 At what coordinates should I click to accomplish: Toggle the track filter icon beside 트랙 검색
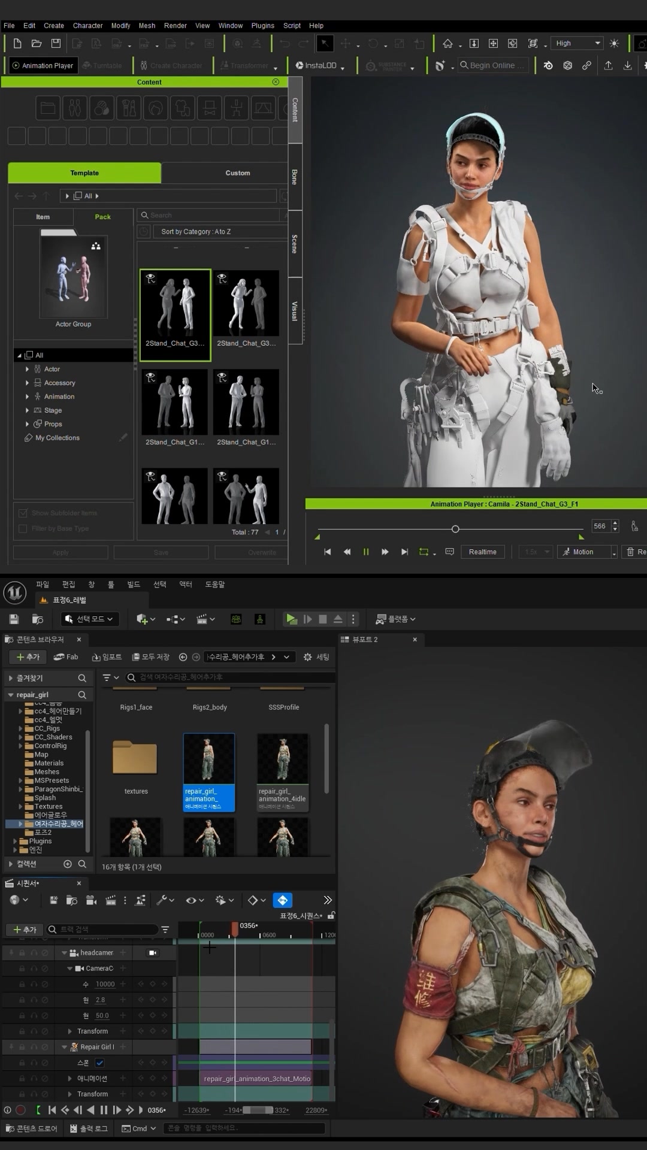click(165, 930)
